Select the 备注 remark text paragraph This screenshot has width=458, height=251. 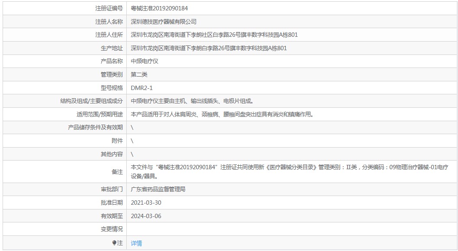pos(289,171)
